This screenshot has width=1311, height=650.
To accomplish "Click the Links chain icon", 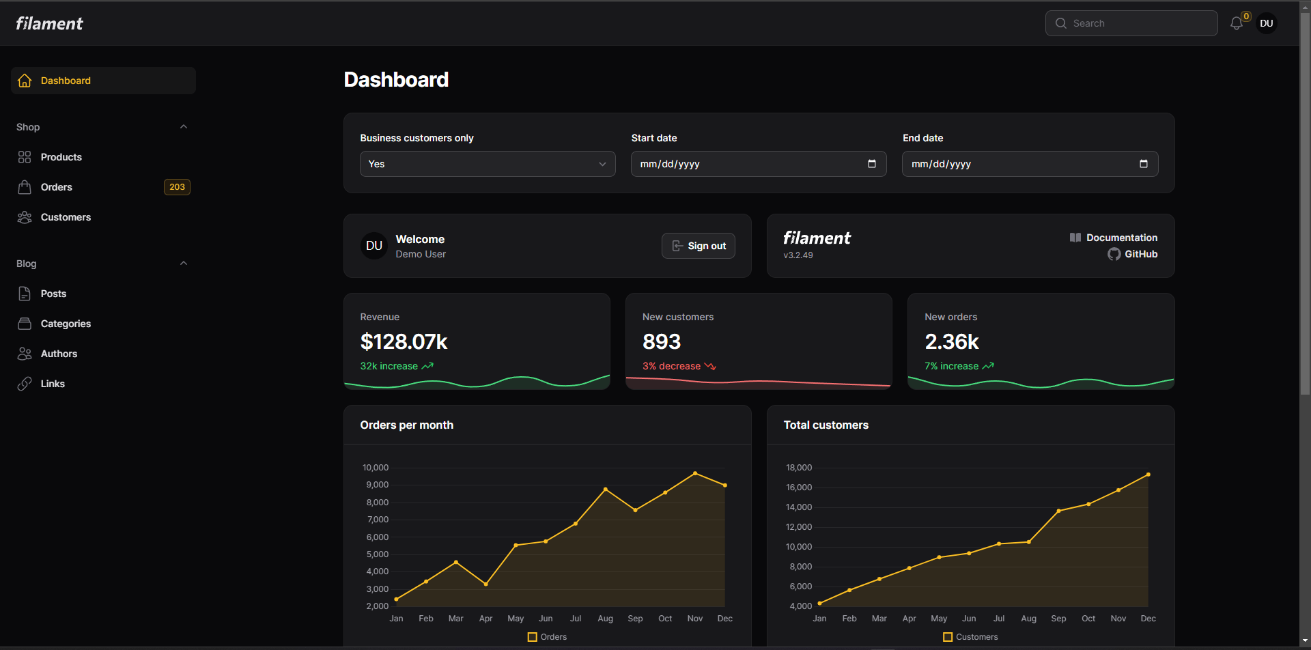I will [x=25, y=384].
